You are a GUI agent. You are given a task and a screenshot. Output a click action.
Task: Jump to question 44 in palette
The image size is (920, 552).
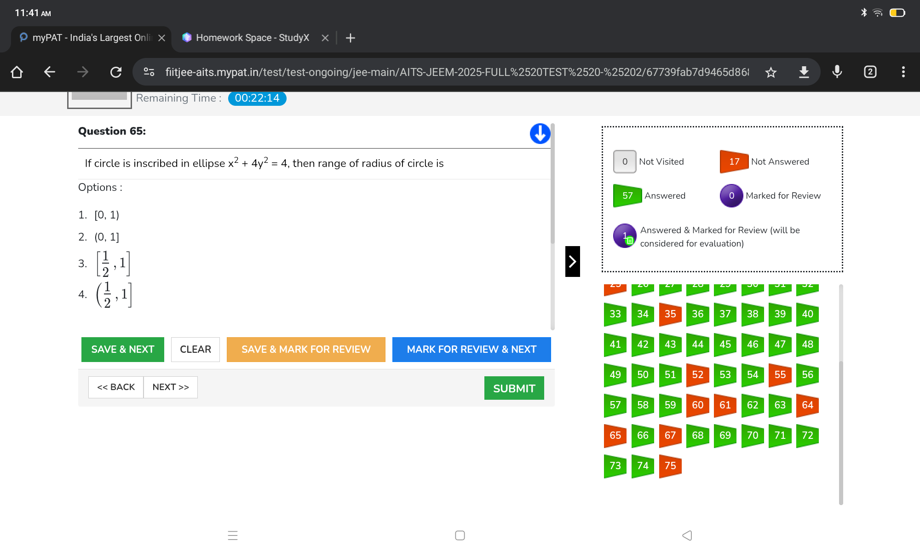click(698, 345)
